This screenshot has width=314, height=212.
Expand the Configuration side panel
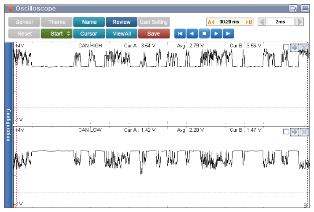[8, 125]
